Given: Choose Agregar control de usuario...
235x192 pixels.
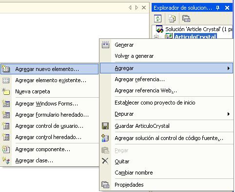Looking at the screenshot, I should [49, 126].
